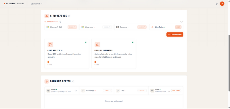Click the Field Coordinator files count
Image resolution: width=230 pixels, height=109 pixels.
(x=95, y=62)
